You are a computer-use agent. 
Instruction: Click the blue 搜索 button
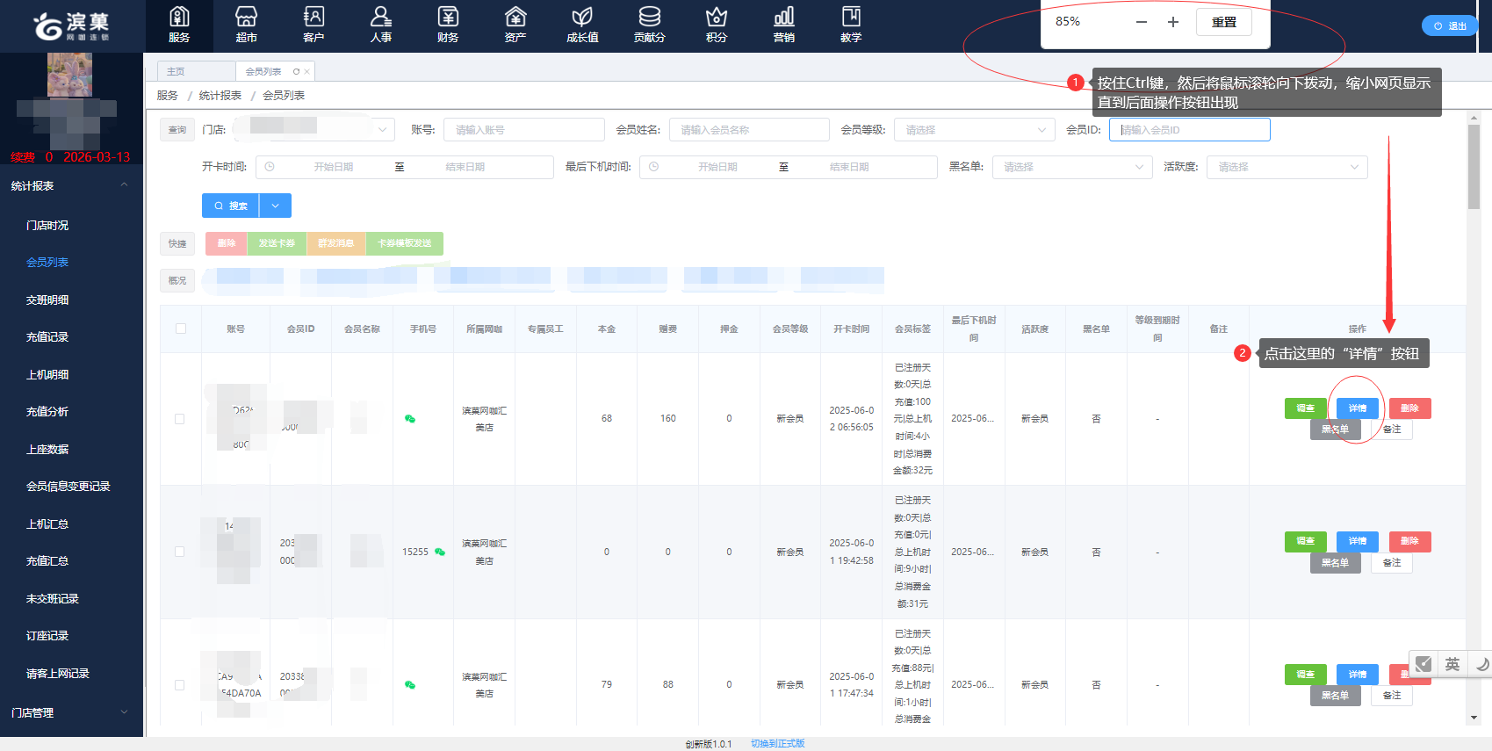pyautogui.click(x=231, y=206)
